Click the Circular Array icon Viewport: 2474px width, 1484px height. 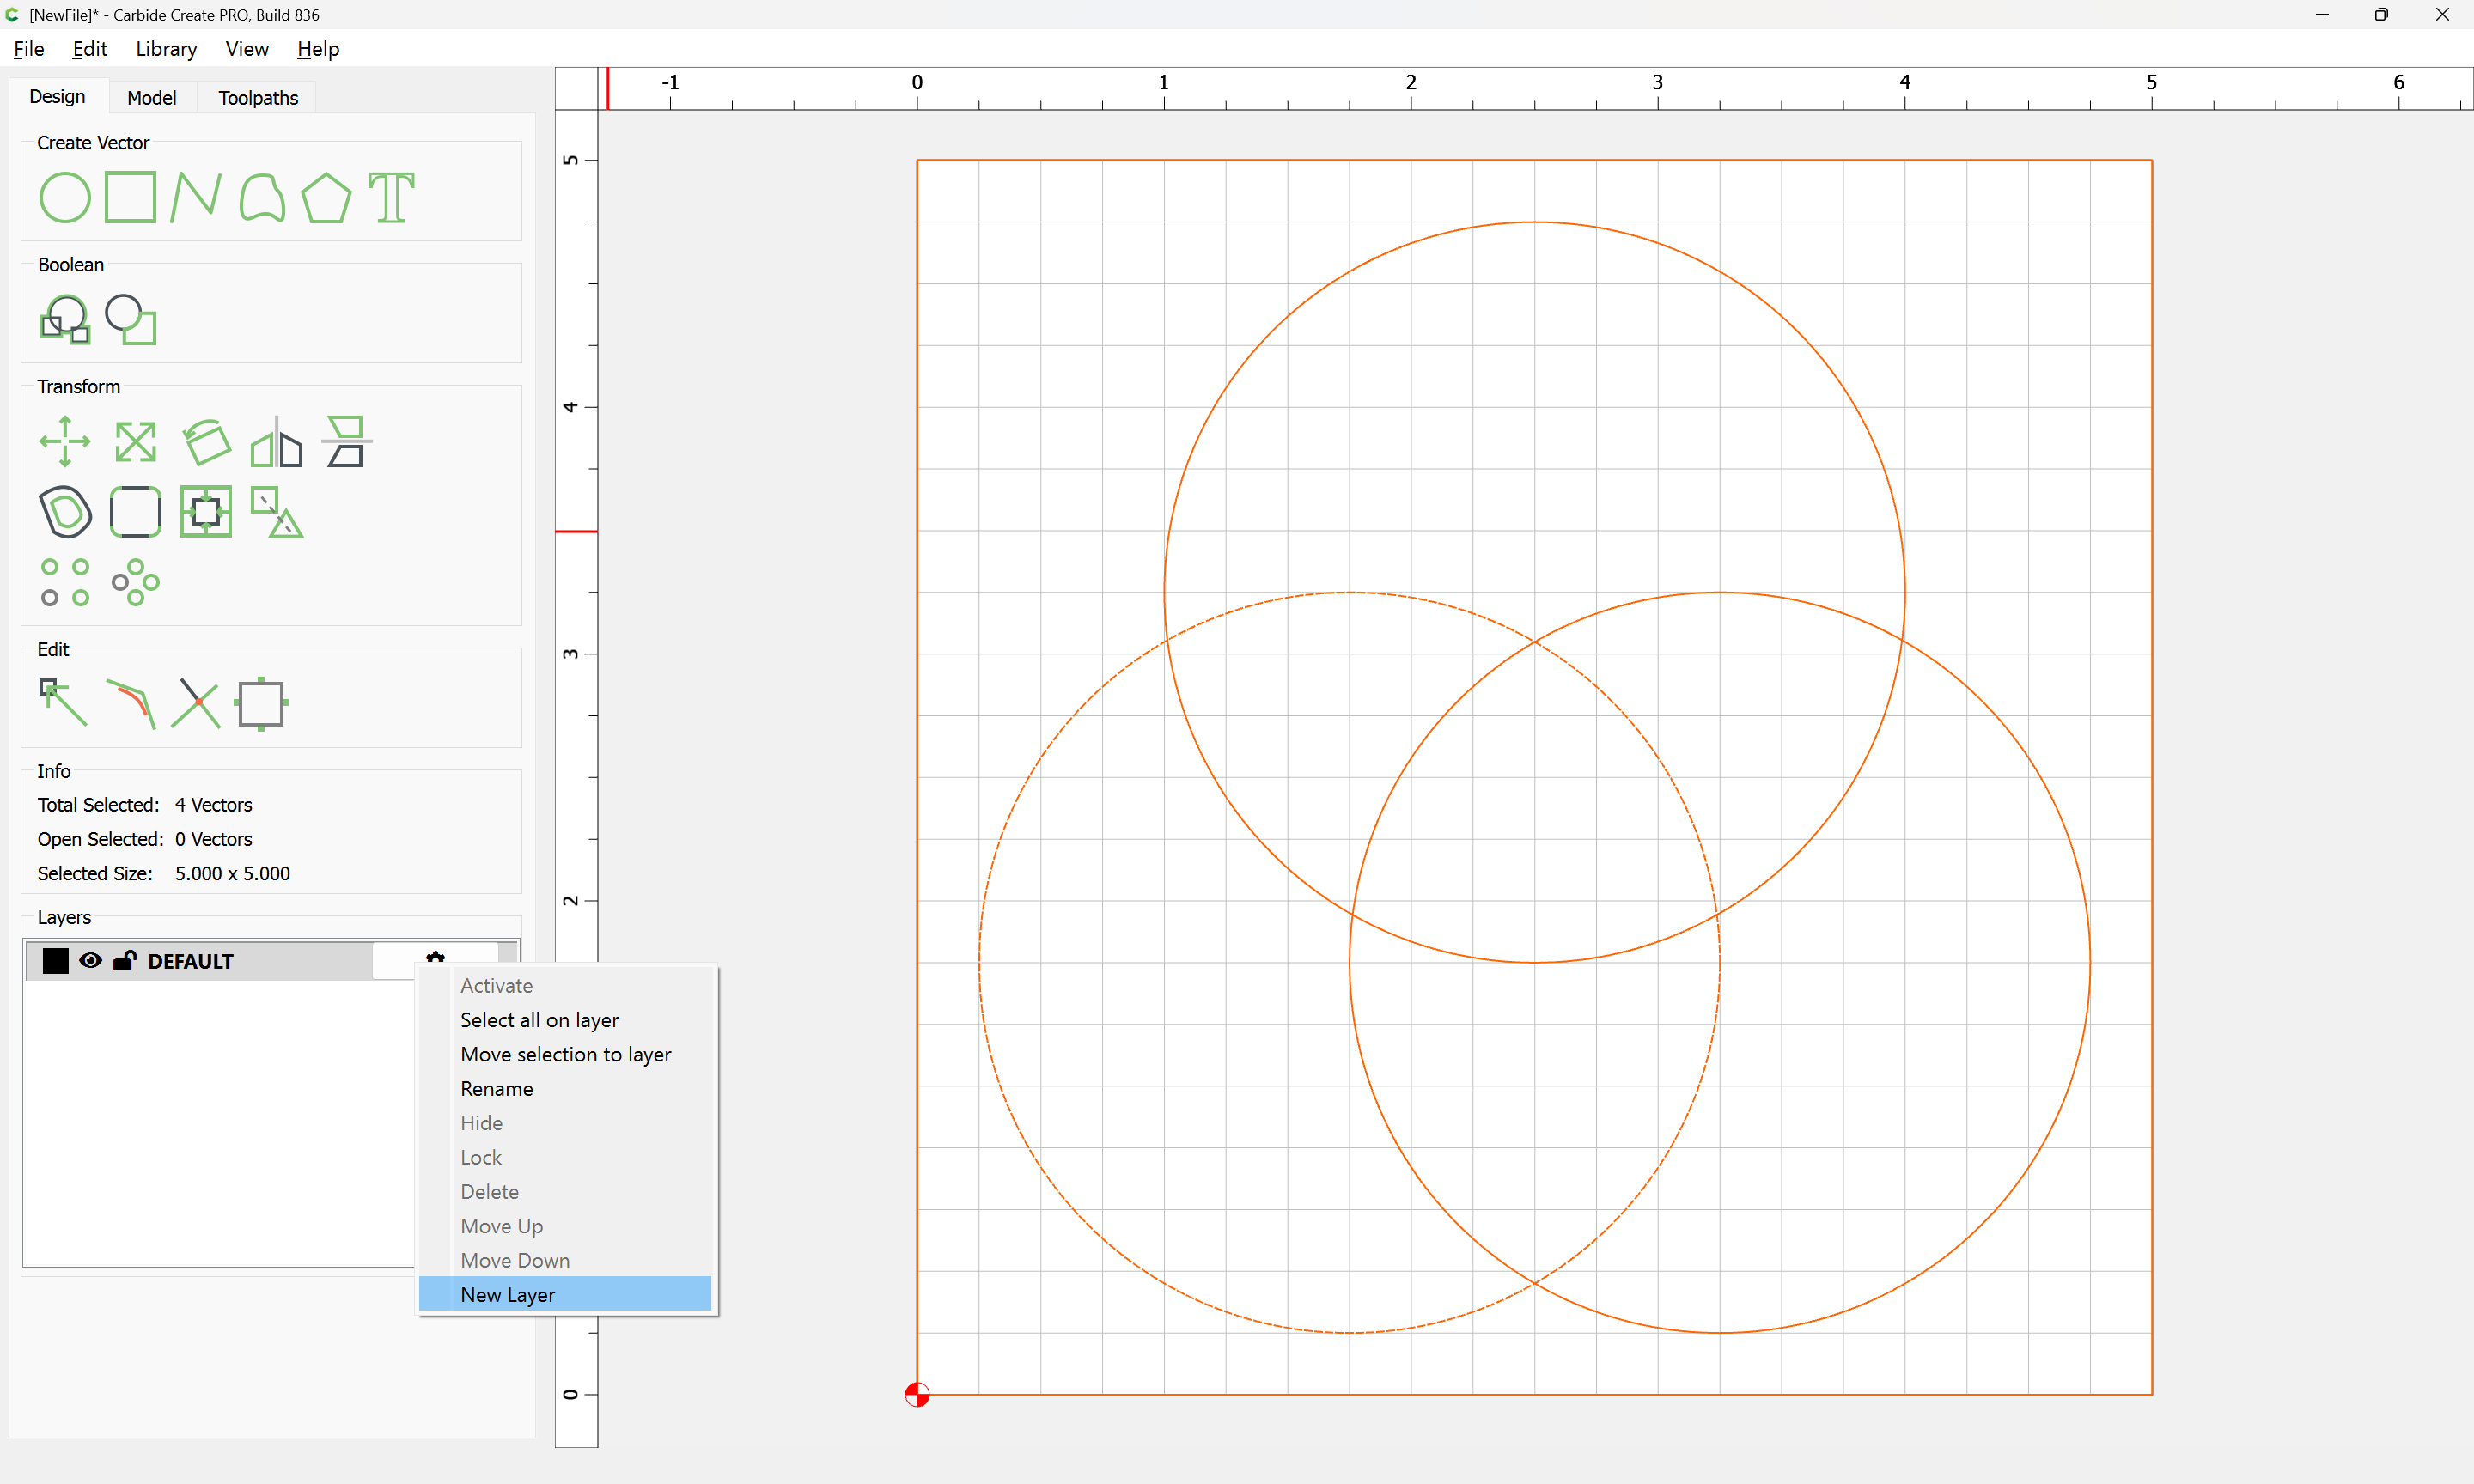pos(135,582)
